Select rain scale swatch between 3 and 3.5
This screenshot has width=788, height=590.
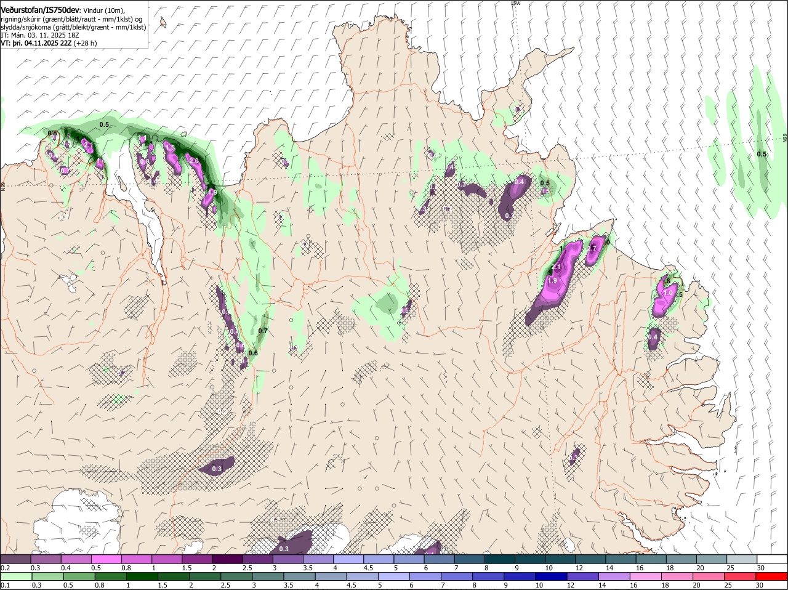(x=268, y=576)
